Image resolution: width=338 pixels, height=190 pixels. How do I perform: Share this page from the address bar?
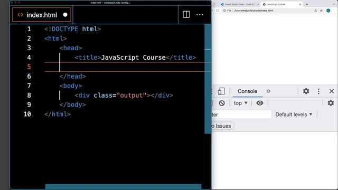[315, 11]
